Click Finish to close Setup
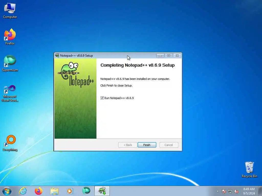262x196 pixels. pyautogui.click(x=147, y=145)
